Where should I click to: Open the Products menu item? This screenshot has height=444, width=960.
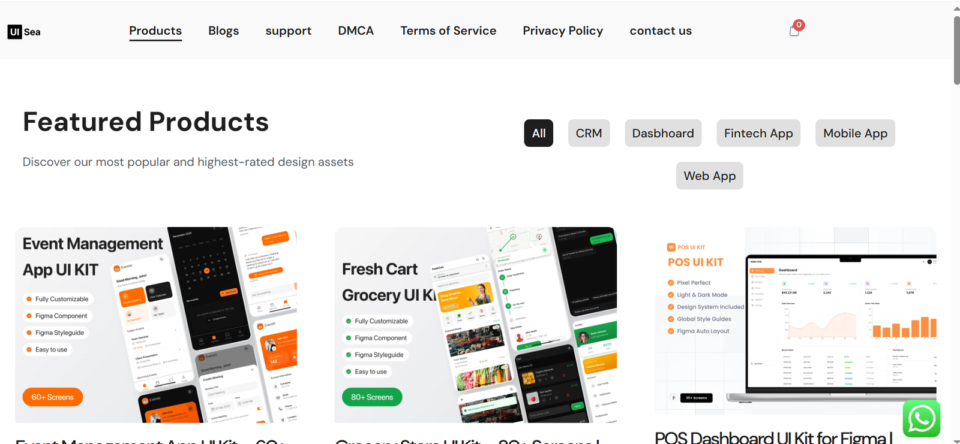point(155,31)
